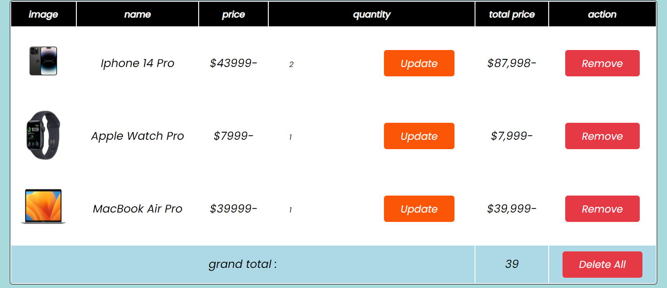
Task: Click the iPhone 14 Pro product image
Action: coord(43,61)
